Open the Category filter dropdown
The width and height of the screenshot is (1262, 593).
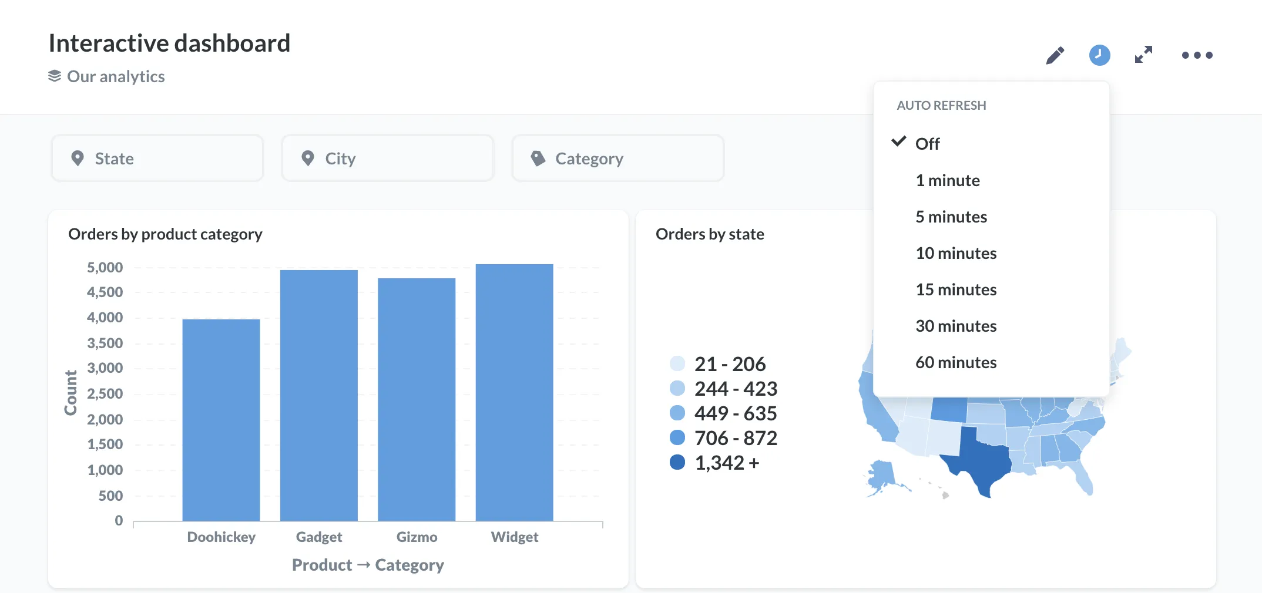(x=618, y=159)
